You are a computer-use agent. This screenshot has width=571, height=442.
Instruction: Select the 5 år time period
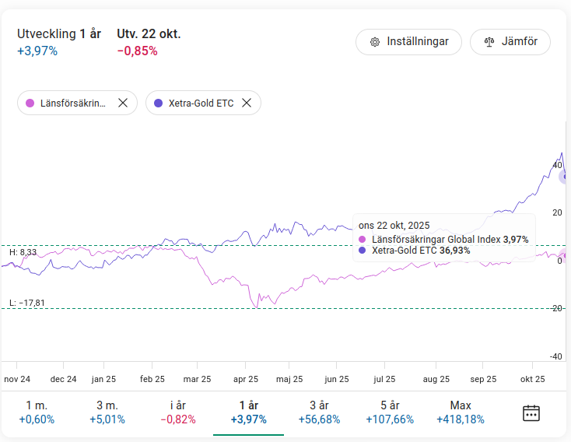click(390, 412)
